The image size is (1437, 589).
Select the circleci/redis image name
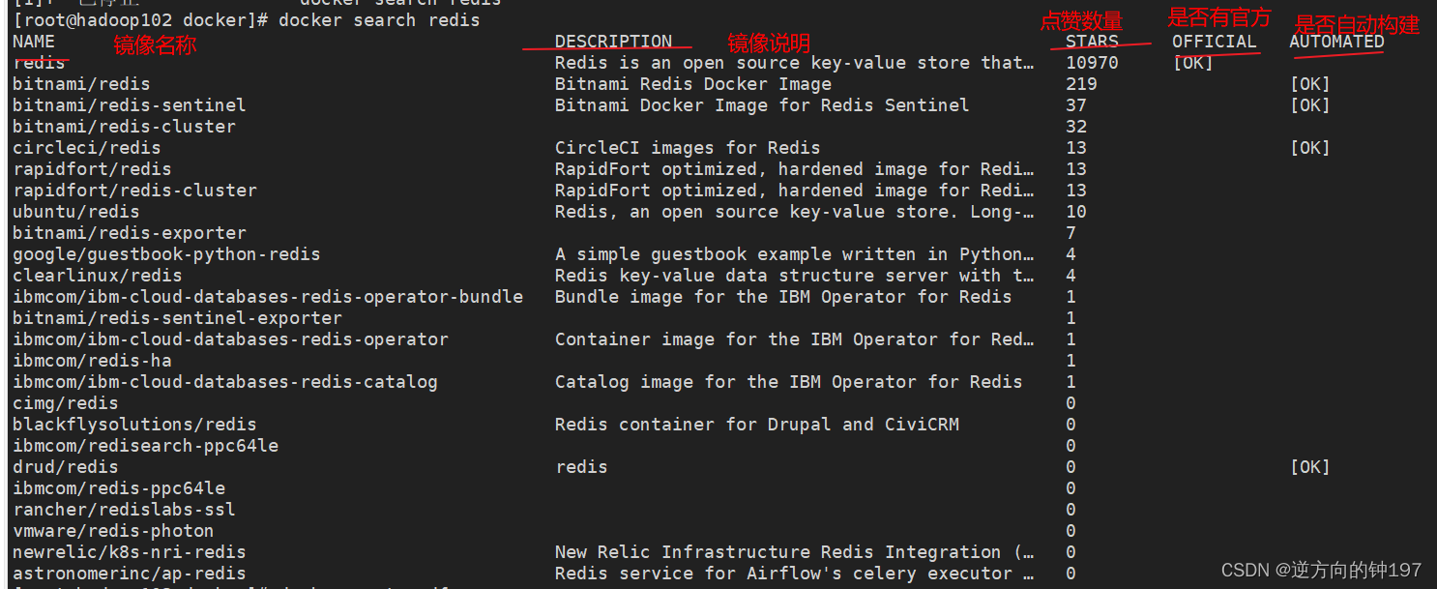87,148
